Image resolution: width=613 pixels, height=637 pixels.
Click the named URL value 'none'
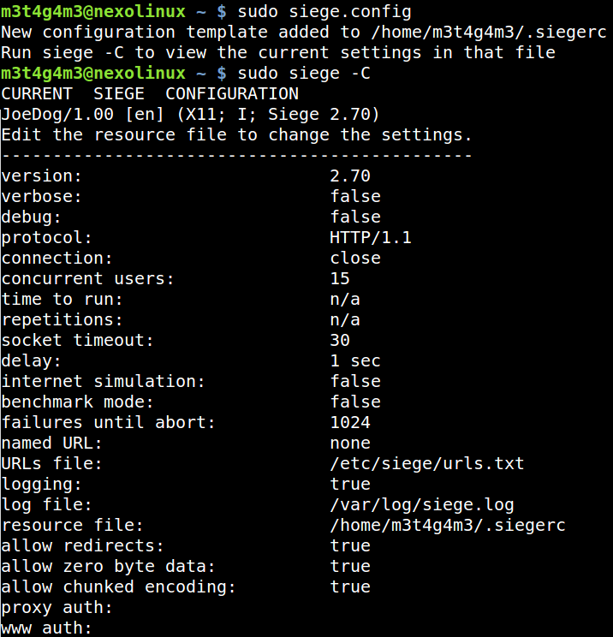coord(350,443)
